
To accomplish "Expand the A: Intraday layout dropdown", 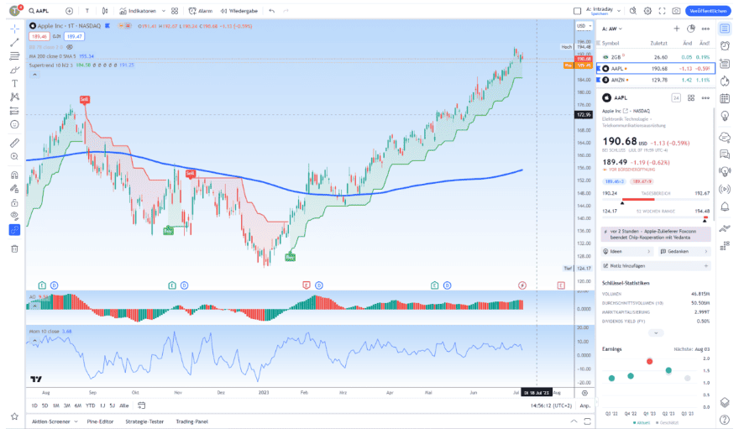I will (619, 11).
